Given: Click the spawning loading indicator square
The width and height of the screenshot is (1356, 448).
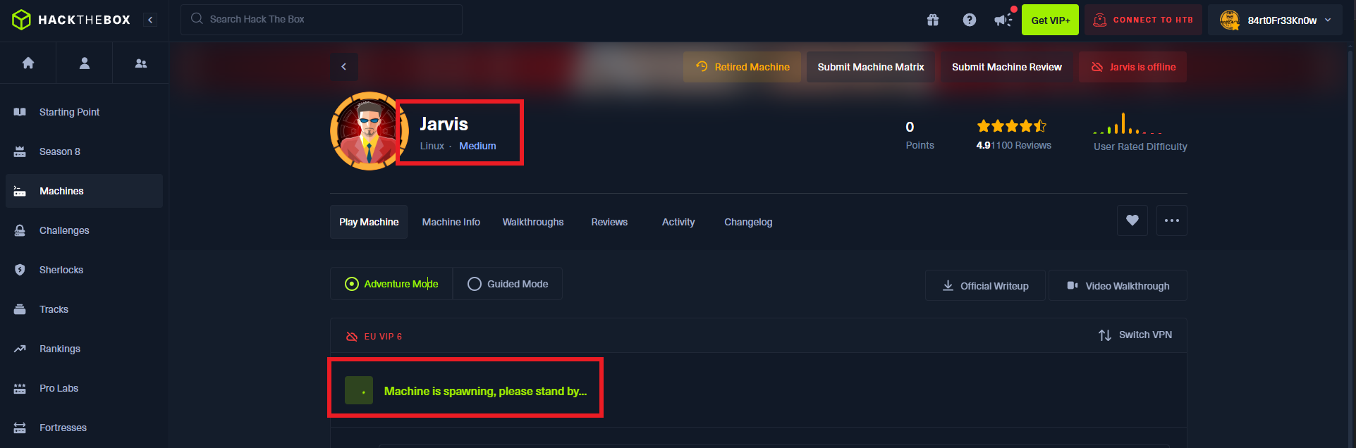Looking at the screenshot, I should 359,390.
